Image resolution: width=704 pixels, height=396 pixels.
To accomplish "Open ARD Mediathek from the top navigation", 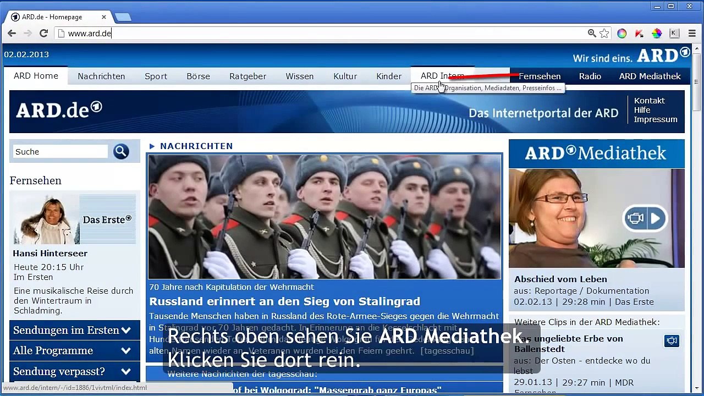I will click(650, 76).
